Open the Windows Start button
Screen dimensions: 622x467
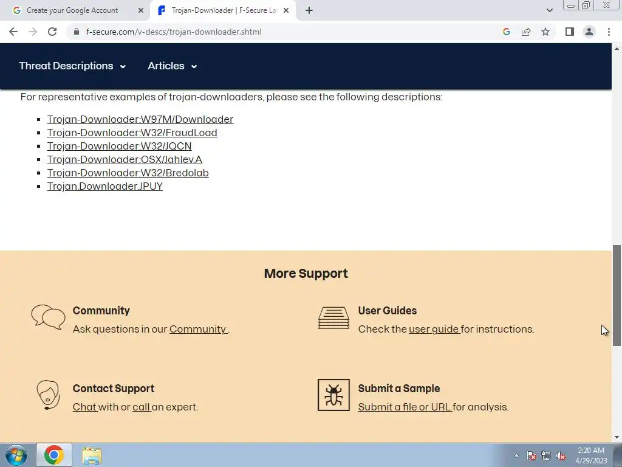click(16, 455)
